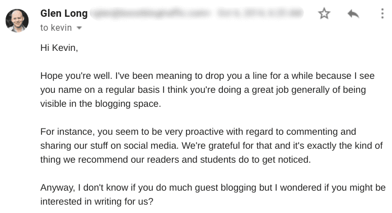This screenshot has height=213, width=392.
Task: Click the sender name Glen Long
Action: tap(64, 13)
